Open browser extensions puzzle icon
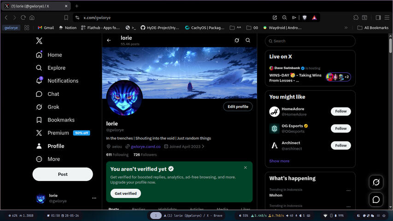The image size is (393, 221). tap(356, 17)
